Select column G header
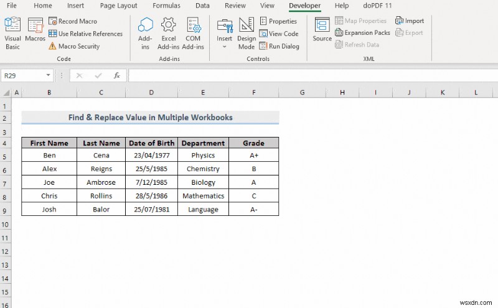The image size is (498, 308). (302, 93)
